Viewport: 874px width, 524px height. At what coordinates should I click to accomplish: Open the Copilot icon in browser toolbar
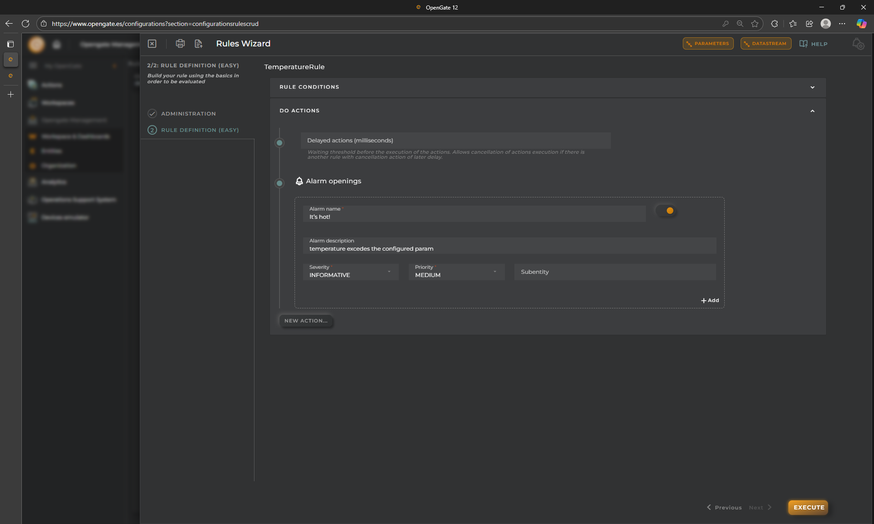click(x=861, y=24)
